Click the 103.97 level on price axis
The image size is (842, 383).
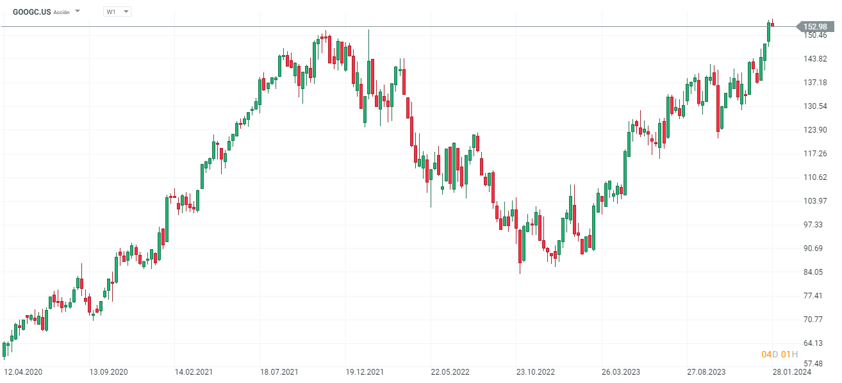click(817, 201)
